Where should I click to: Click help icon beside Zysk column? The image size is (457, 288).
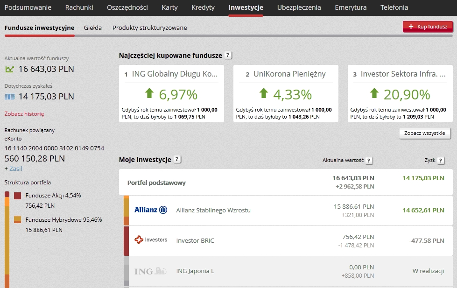click(x=441, y=160)
